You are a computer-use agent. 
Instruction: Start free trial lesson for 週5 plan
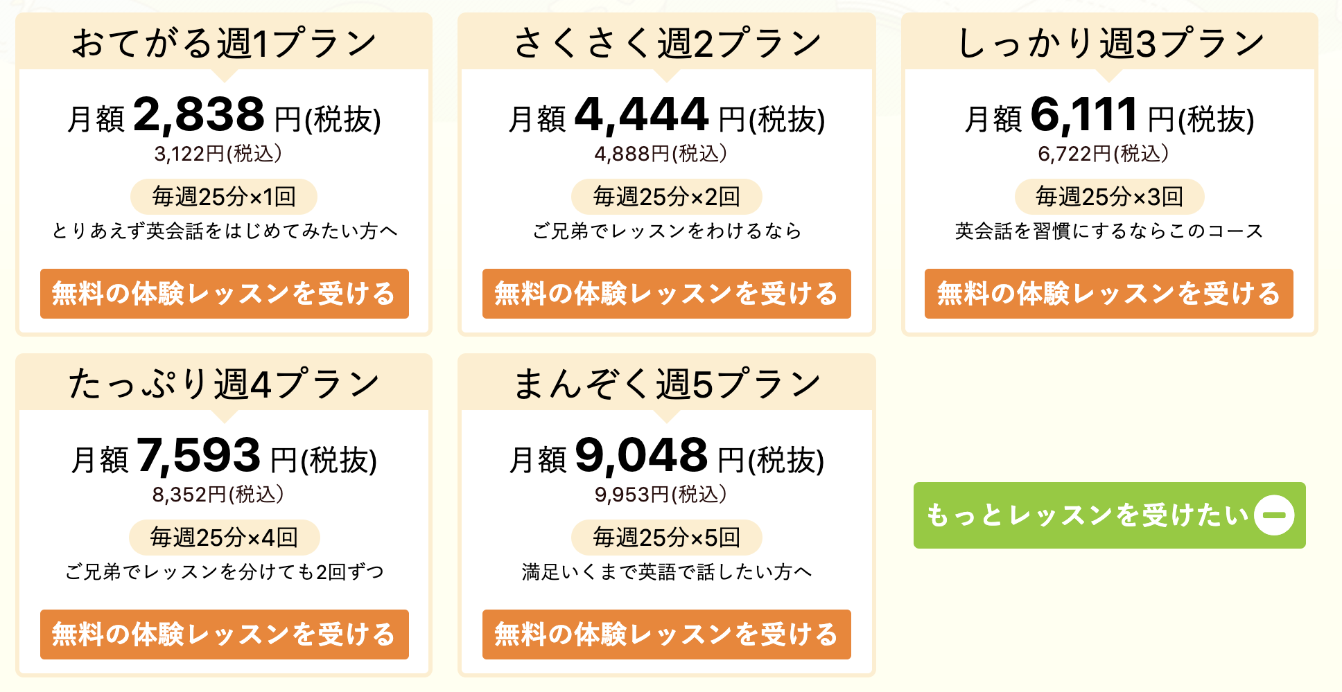point(667,635)
